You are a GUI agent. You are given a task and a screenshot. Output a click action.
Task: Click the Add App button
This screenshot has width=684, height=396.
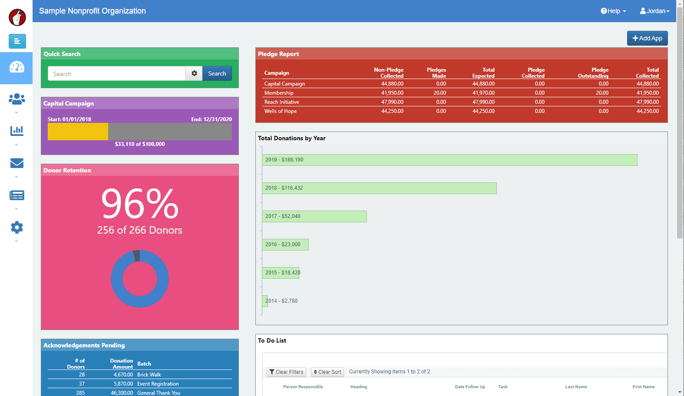pyautogui.click(x=647, y=38)
